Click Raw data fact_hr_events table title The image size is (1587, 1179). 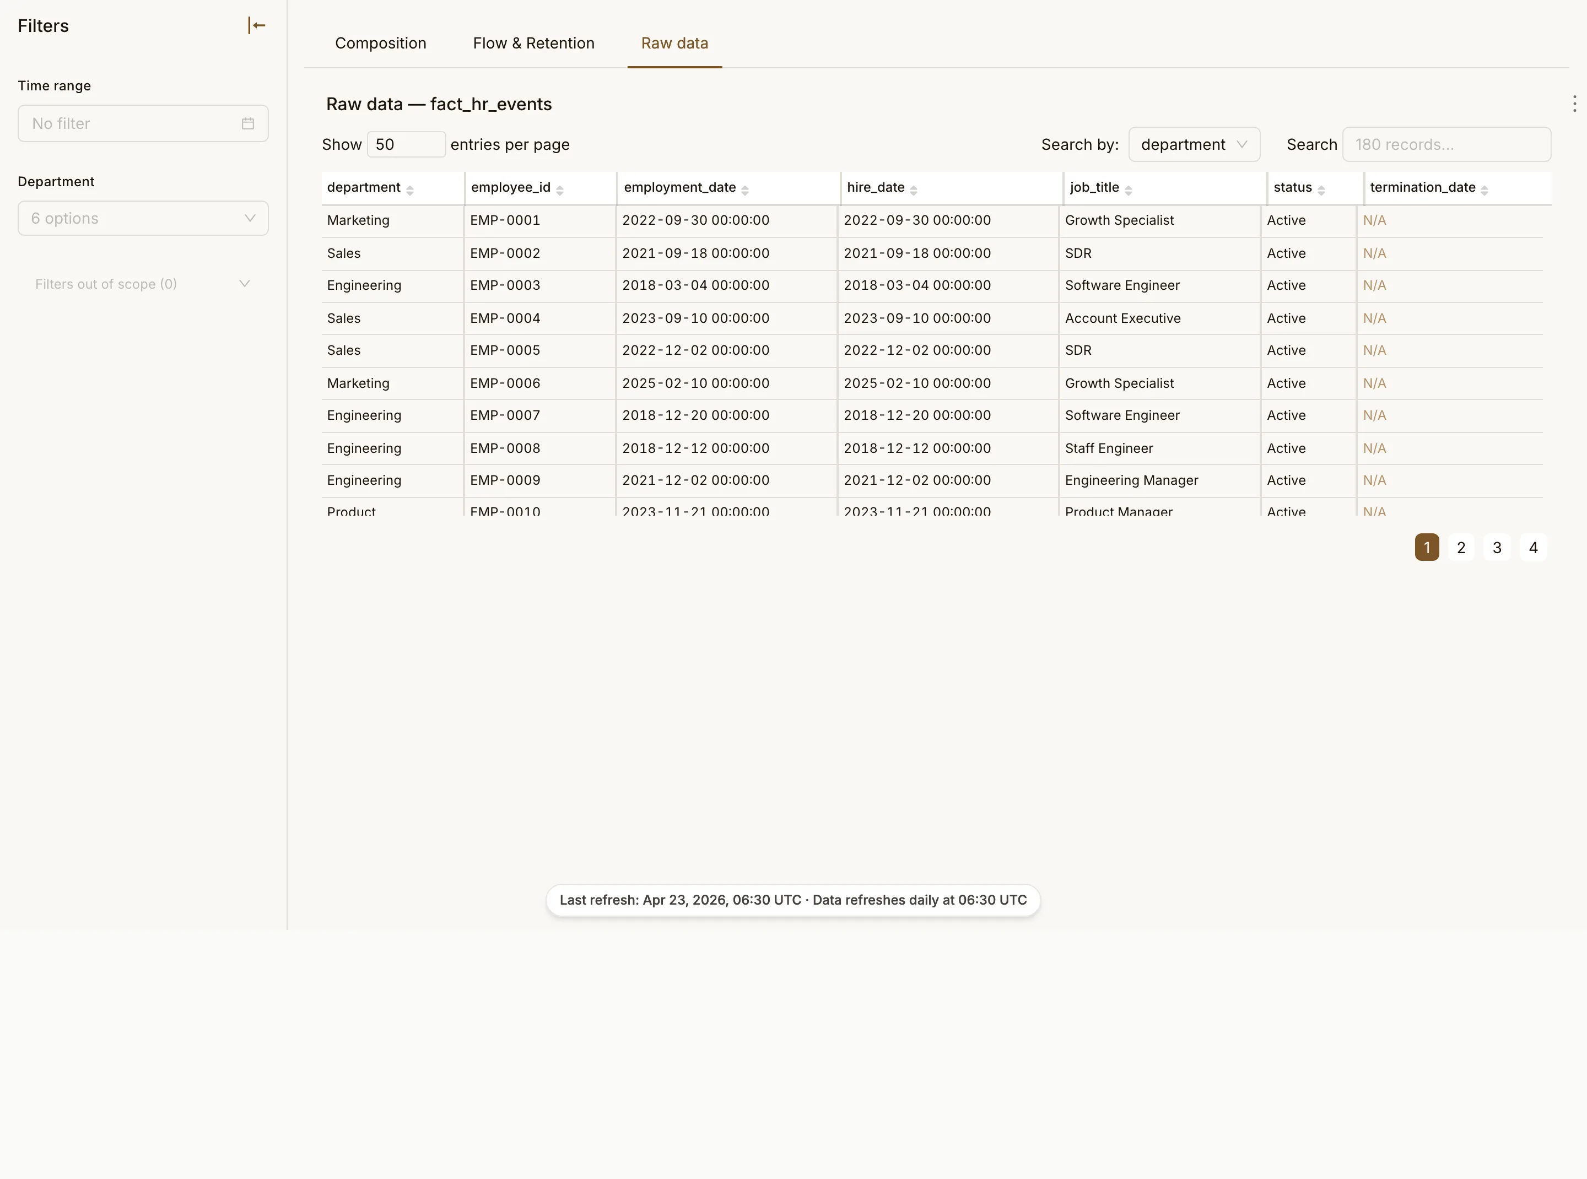[439, 104]
